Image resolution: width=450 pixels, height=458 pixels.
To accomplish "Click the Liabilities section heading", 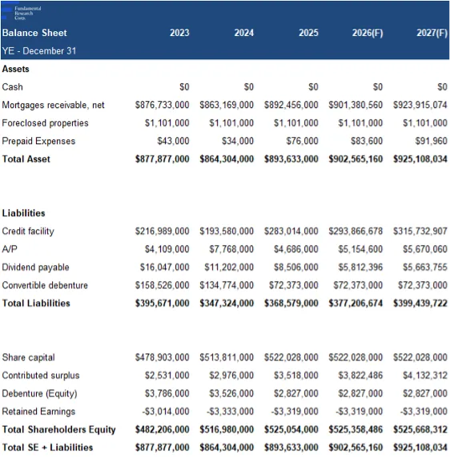I will click(23, 213).
